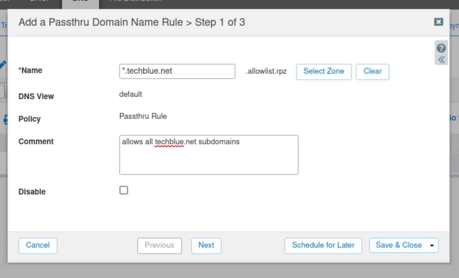The height and width of the screenshot is (278, 459).
Task: Click the Disable label text
Action: (32, 192)
